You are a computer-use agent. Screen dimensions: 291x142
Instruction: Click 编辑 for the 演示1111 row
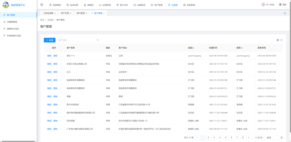[x=49, y=56]
